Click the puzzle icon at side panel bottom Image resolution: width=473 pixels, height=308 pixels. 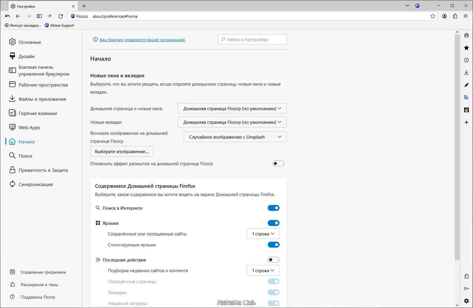pyautogui.click(x=466, y=276)
